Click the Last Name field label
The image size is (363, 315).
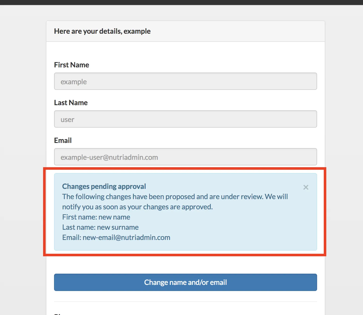[x=71, y=103]
